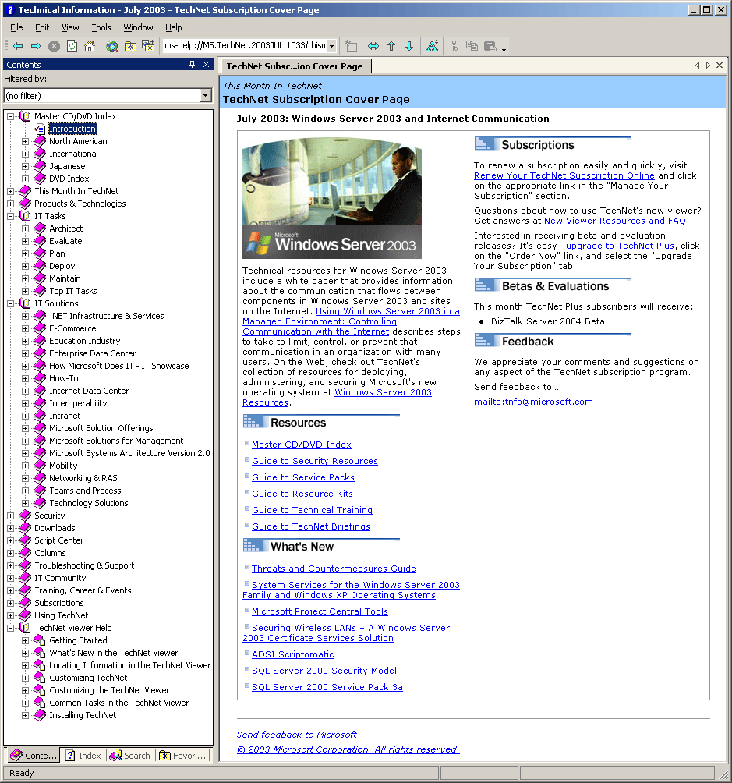
Task: Click Send feedback to Microsoft link
Action: [296, 735]
